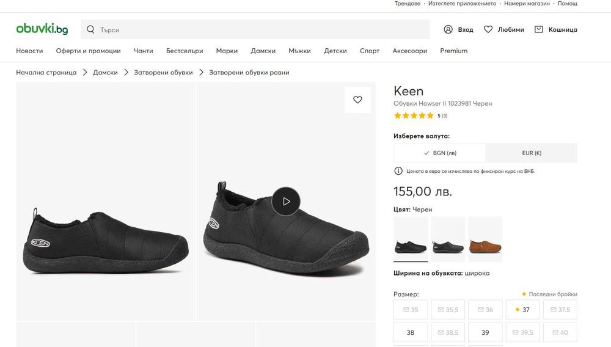Screen dimensions: 611x347
Task: Play the product video
Action: click(x=286, y=201)
